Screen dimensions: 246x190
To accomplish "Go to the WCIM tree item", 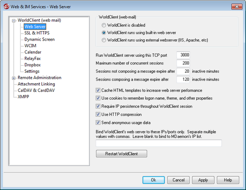I will click(30, 46).
